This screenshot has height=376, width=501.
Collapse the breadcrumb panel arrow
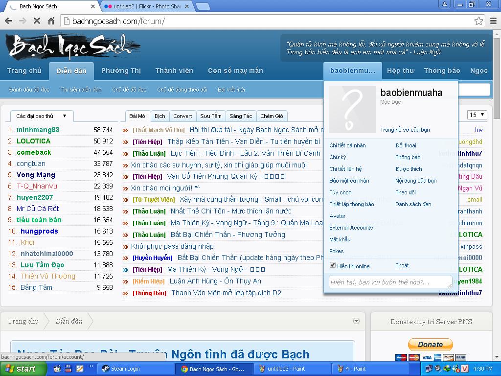(x=356, y=321)
